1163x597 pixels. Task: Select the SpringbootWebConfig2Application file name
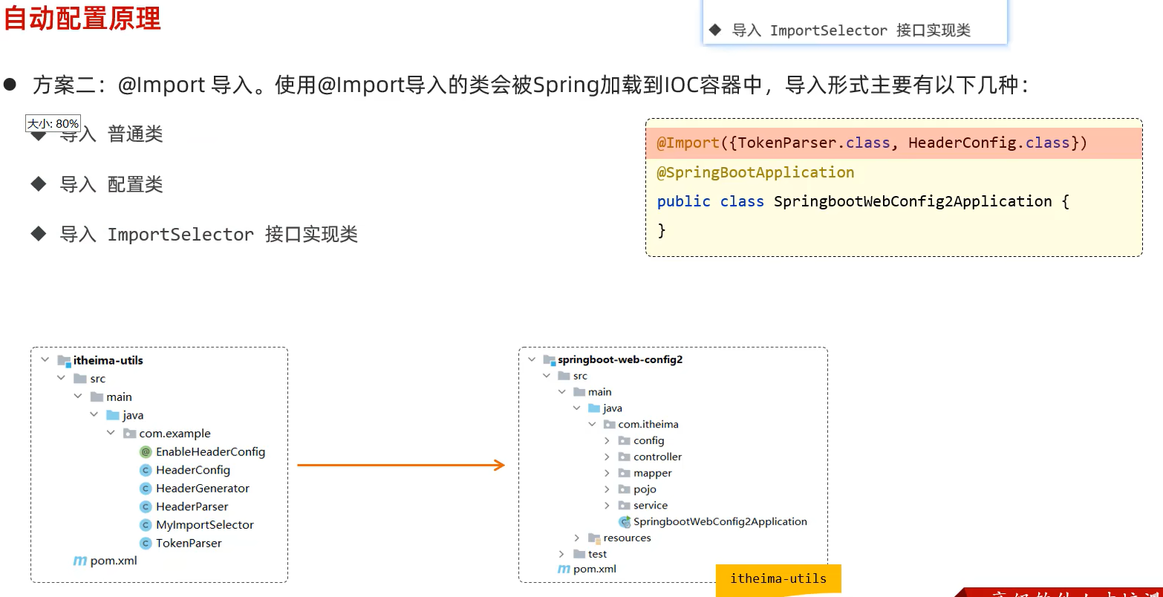[x=720, y=522]
